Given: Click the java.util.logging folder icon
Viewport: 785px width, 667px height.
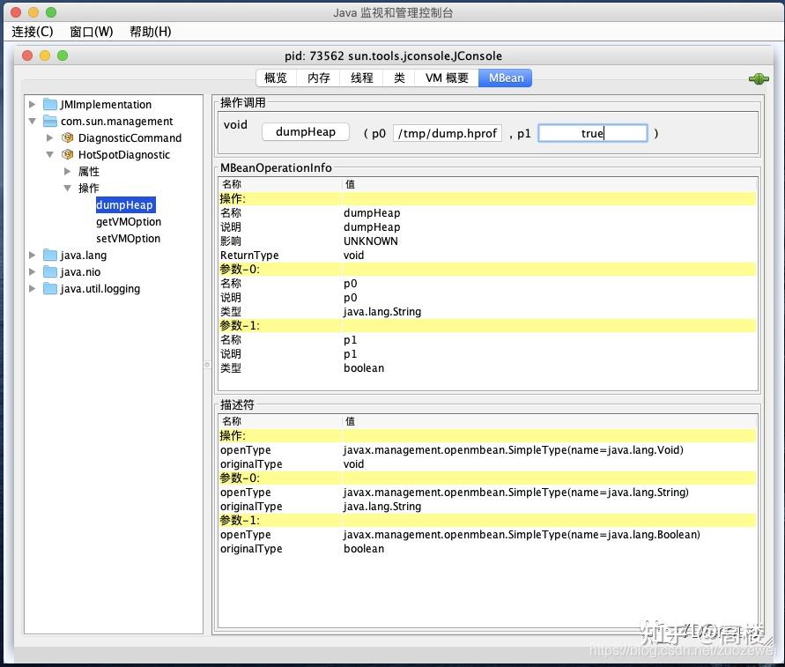Looking at the screenshot, I should tap(49, 288).
